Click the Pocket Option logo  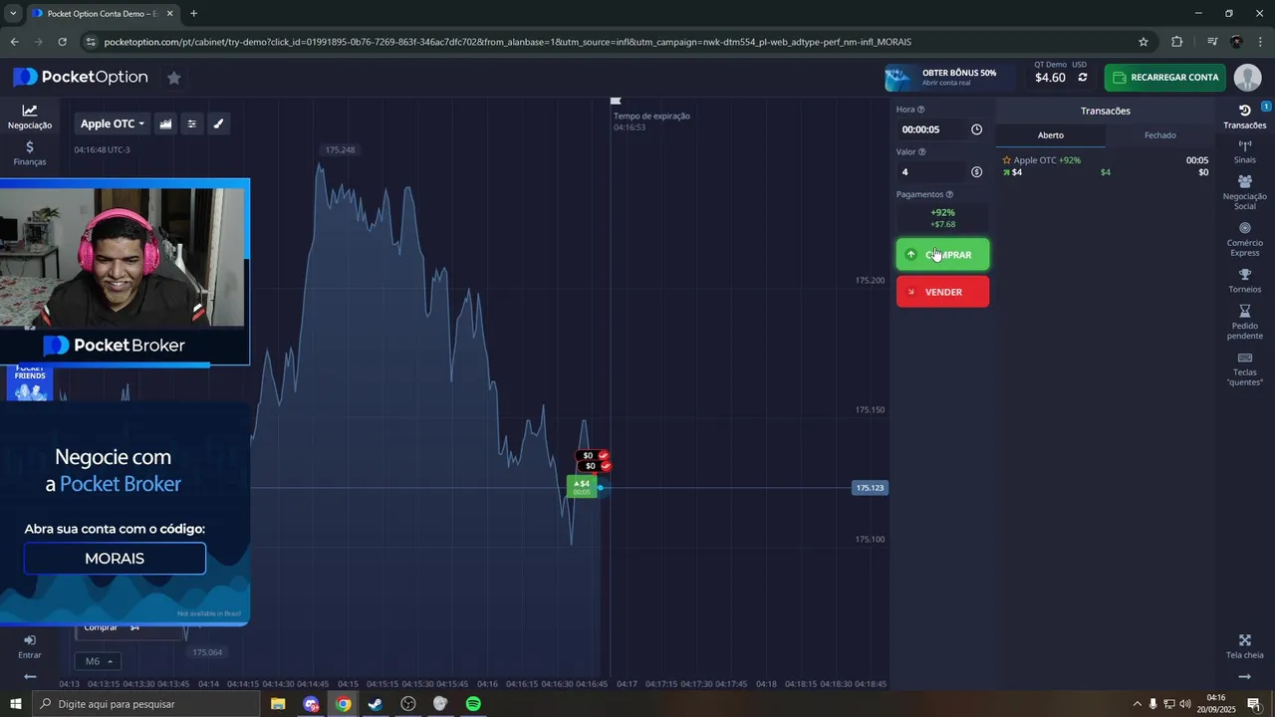click(x=81, y=78)
